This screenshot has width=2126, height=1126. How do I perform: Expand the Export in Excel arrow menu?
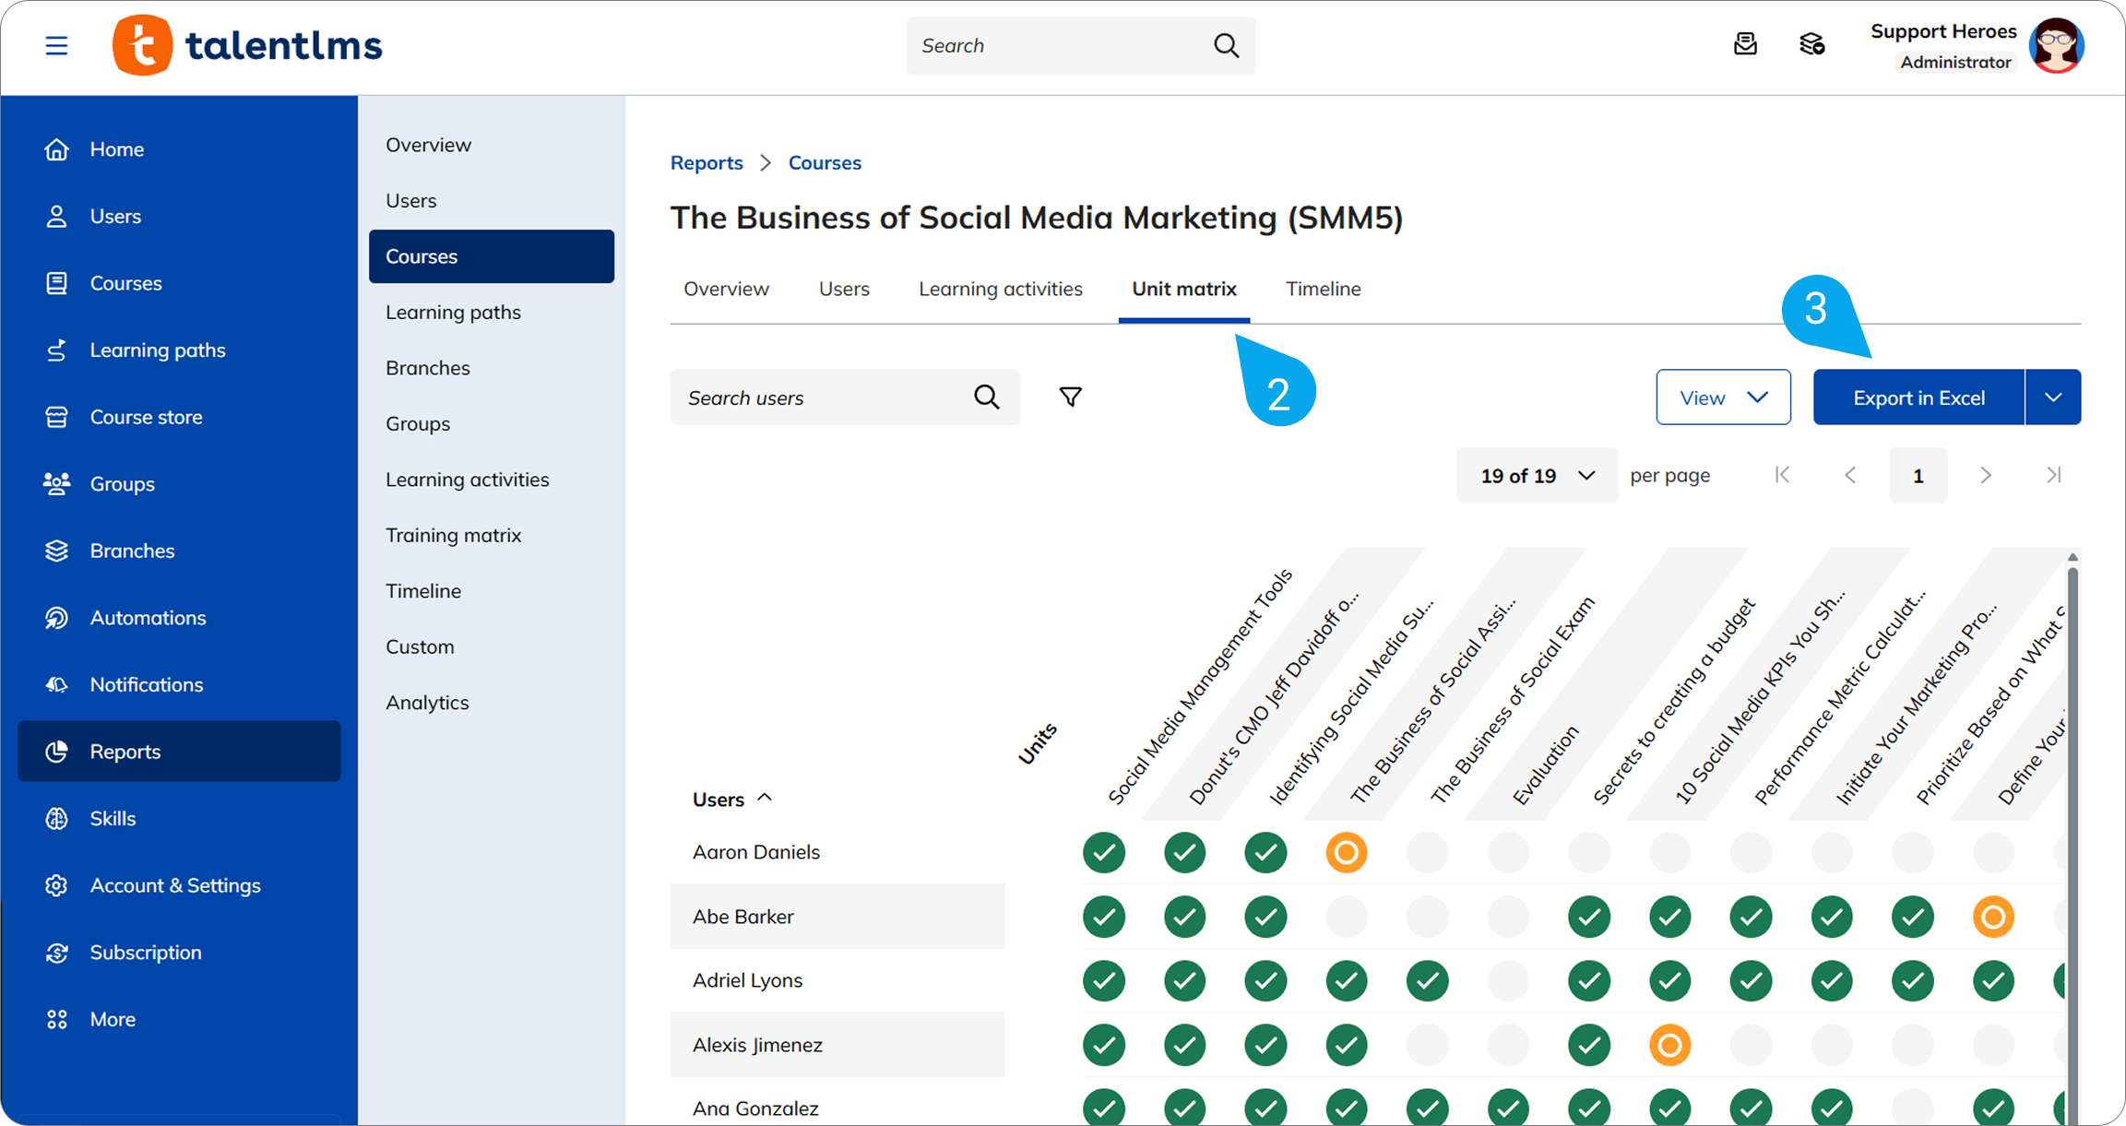[x=2052, y=397]
